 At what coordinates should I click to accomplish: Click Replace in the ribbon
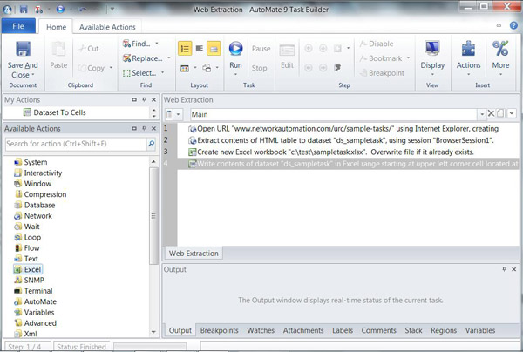pos(143,58)
